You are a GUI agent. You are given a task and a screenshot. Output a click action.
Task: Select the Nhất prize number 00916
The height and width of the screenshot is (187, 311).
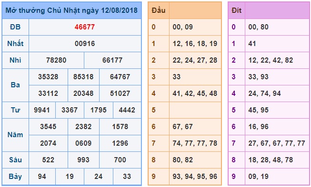tap(85, 44)
